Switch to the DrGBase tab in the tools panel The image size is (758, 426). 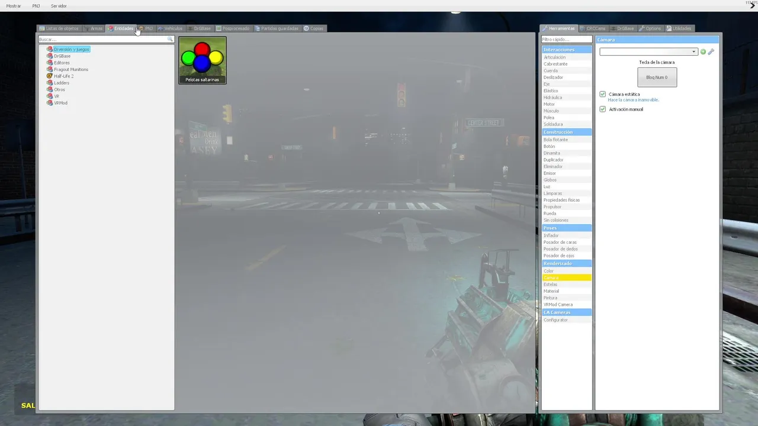point(622,28)
